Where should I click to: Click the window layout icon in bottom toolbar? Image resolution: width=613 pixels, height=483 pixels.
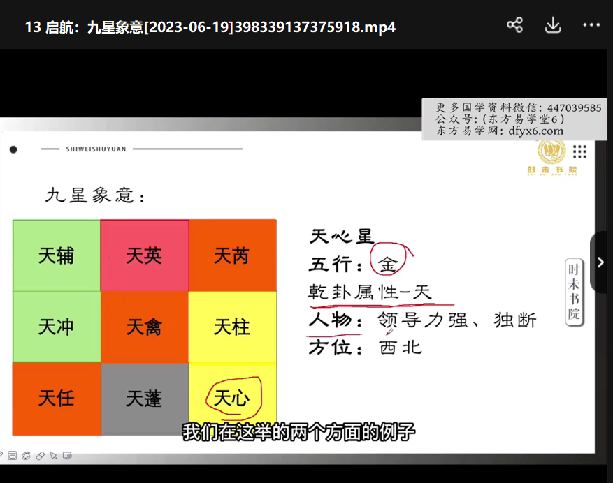[13, 456]
